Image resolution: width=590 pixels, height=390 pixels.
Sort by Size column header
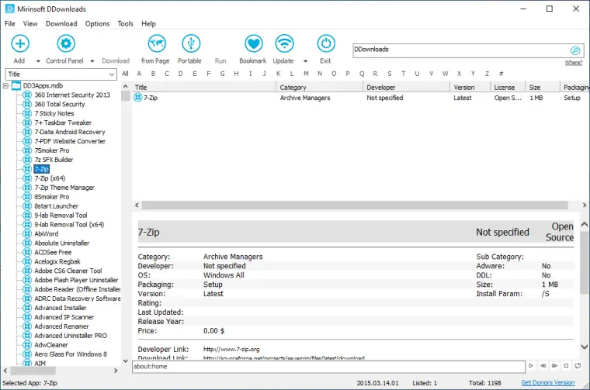coord(543,87)
